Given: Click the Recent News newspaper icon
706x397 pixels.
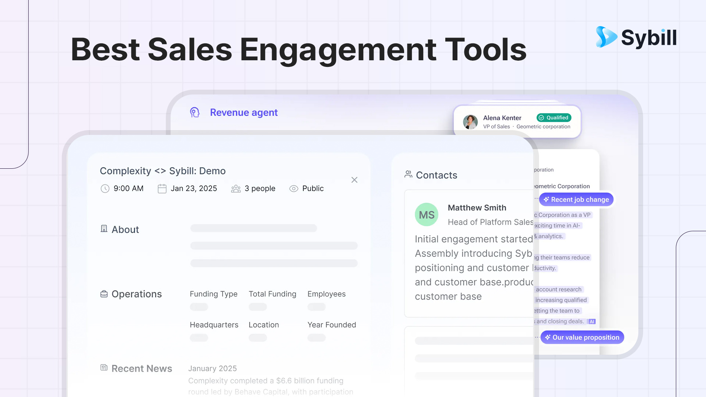Looking at the screenshot, I should (104, 368).
